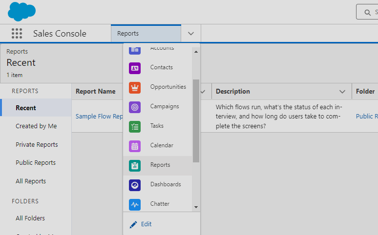Select Created by Me in sidebar

[x=36, y=126]
